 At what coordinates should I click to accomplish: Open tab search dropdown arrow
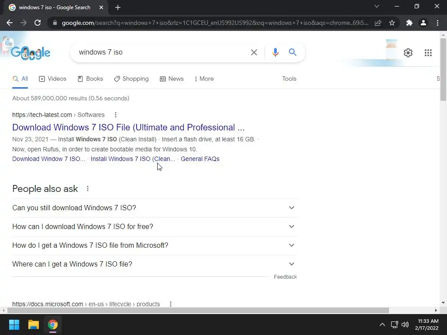377,6
